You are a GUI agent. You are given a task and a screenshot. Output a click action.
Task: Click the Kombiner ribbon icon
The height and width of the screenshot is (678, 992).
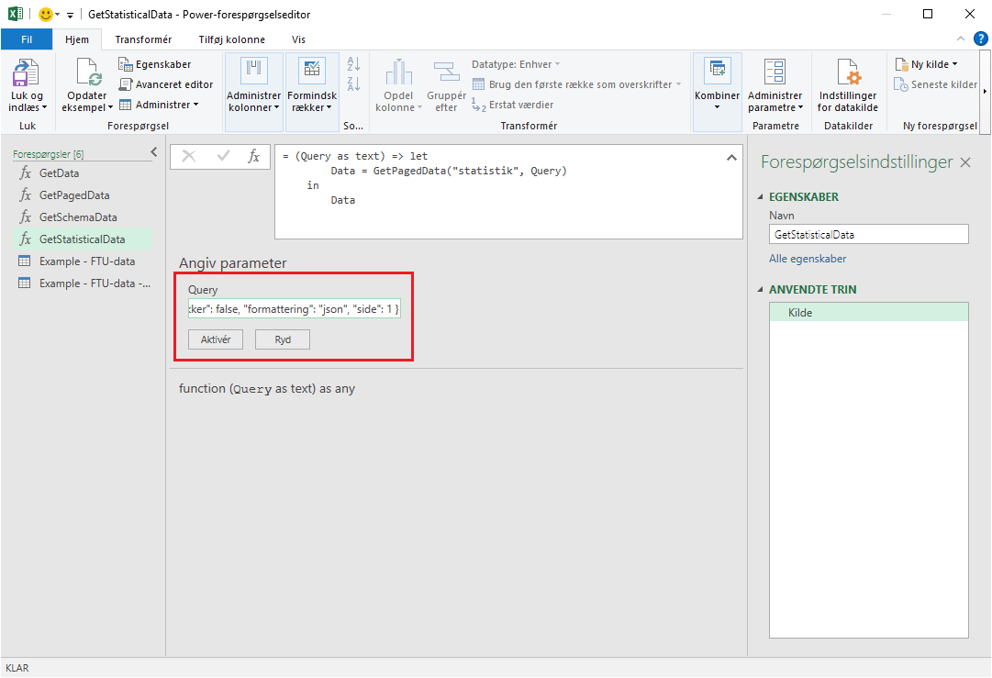point(717,72)
